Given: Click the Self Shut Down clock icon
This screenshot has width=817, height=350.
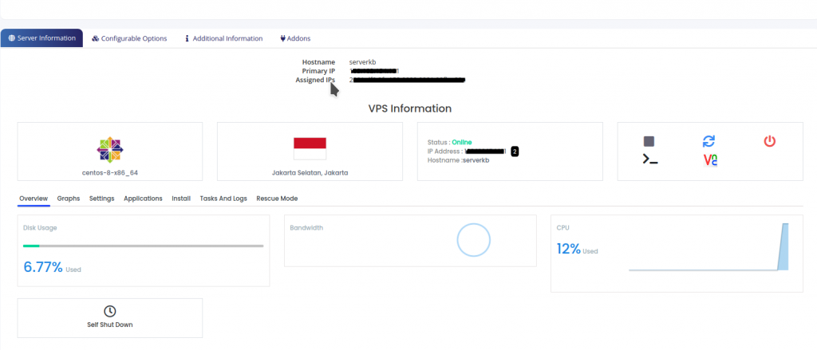Looking at the screenshot, I should point(109,311).
